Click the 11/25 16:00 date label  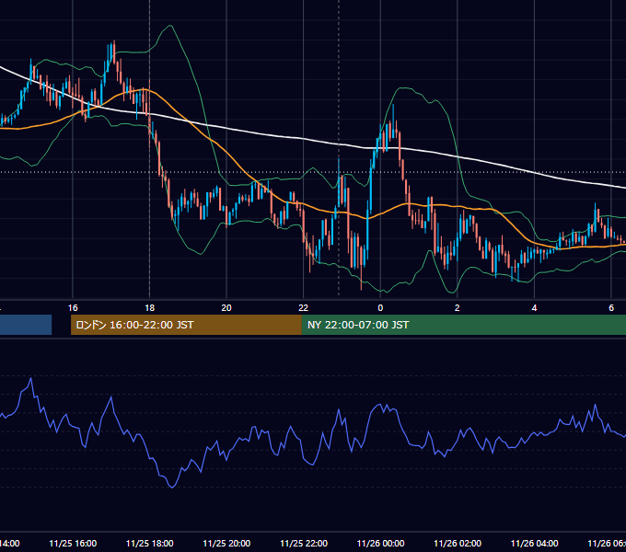tap(73, 544)
